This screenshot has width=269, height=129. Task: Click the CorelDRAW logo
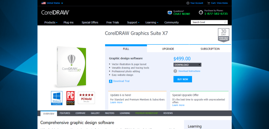pos(55,13)
